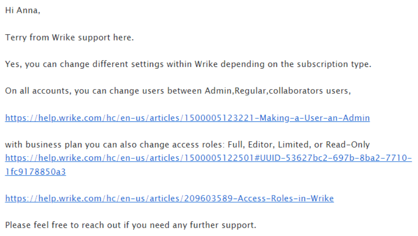Click the word "Read-Only"
This screenshot has height=236, width=418.
[x=348, y=145]
